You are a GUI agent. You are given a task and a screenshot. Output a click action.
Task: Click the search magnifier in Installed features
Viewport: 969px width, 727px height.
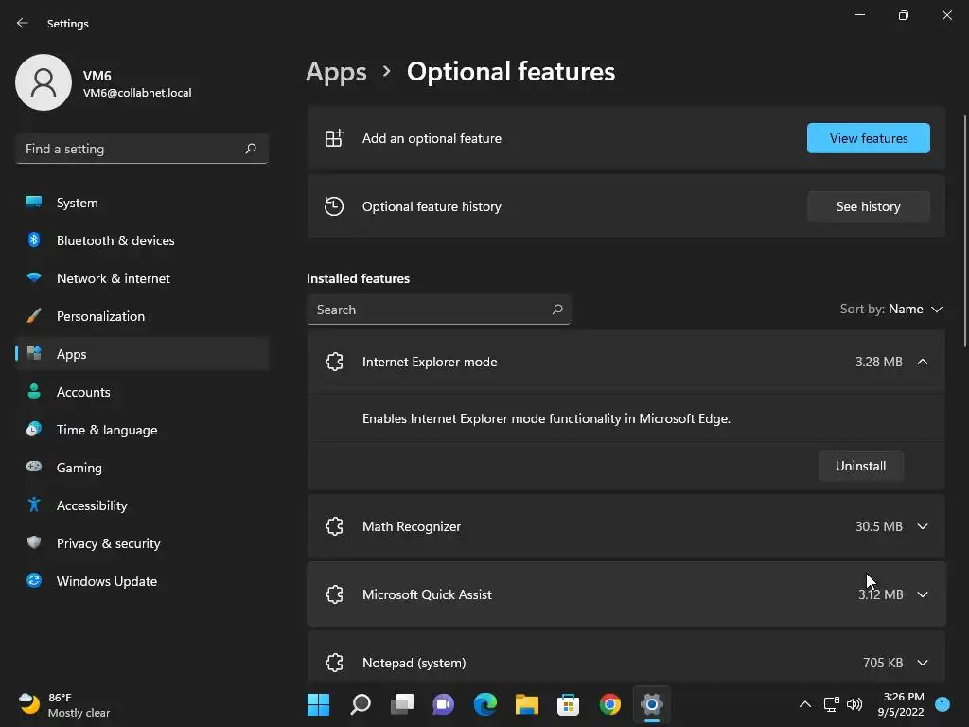(x=557, y=310)
